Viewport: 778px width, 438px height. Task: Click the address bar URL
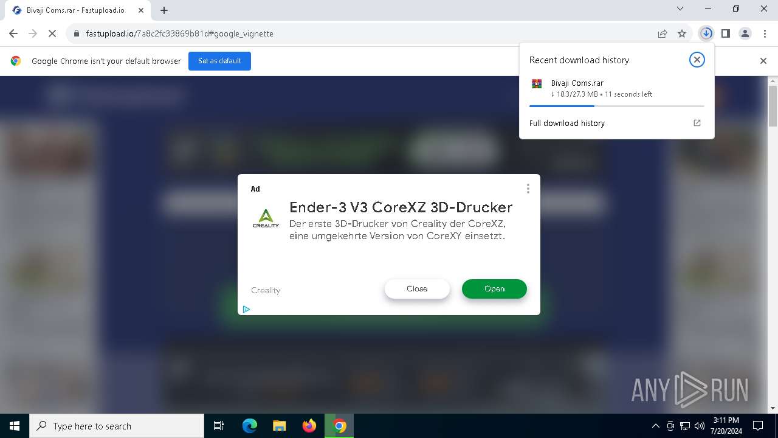(179, 33)
